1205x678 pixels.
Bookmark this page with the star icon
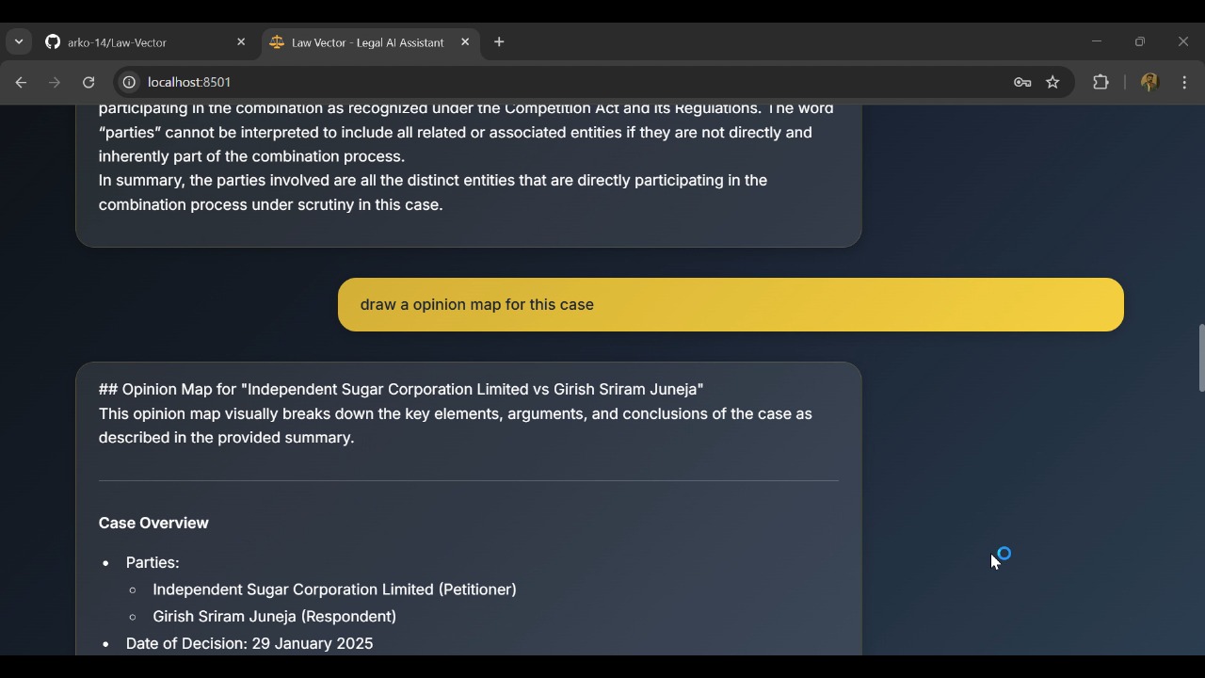pos(1052,83)
